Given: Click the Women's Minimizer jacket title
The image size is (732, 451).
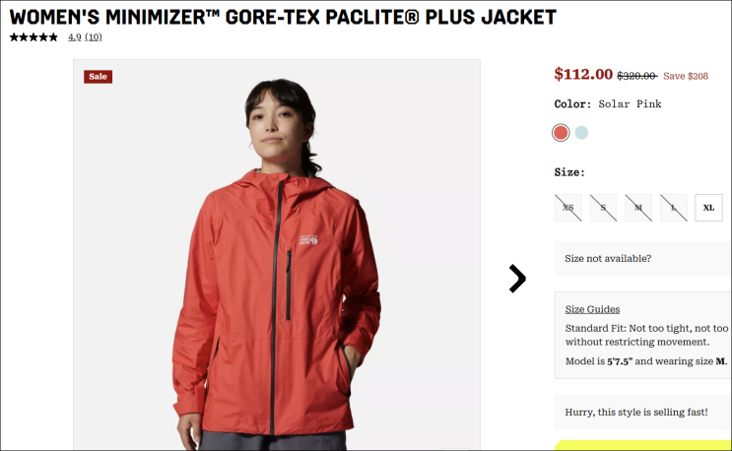Looking at the screenshot, I should tap(283, 18).
